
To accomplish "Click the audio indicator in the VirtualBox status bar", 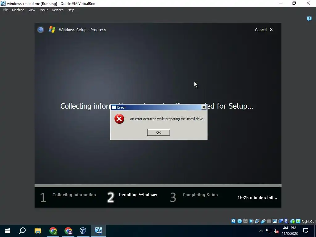I will [251, 221].
